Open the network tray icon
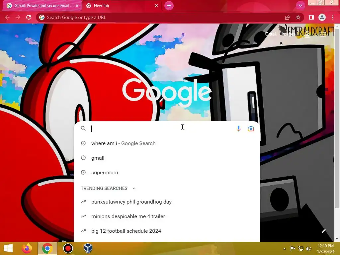Screen dimensions: 340x255 [x=301, y=248]
